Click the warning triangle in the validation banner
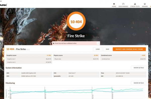151x99 pixels. [x=54, y=43]
